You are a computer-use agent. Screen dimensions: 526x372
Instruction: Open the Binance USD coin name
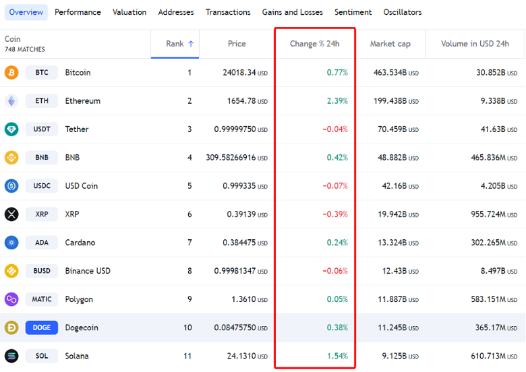[88, 271]
